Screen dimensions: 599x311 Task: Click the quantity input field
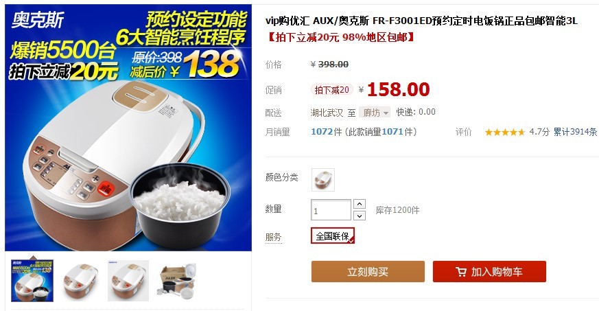pos(331,210)
